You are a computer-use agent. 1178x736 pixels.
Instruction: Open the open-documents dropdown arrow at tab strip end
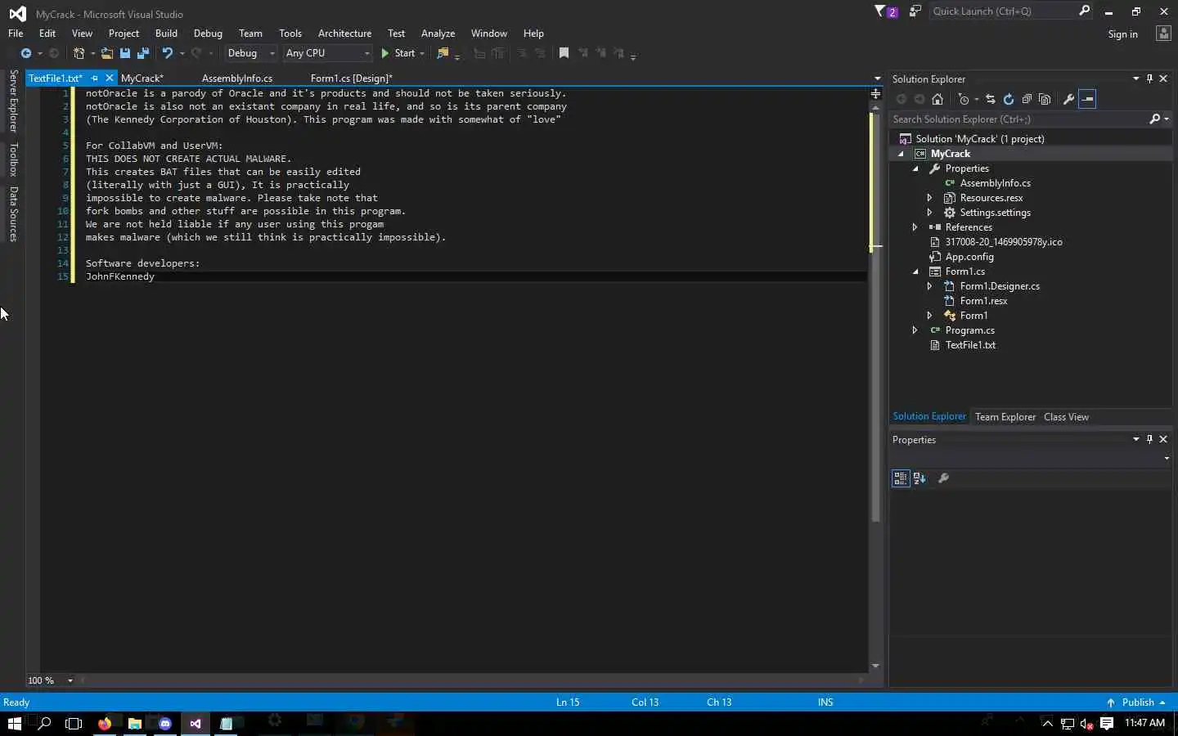pos(877,79)
